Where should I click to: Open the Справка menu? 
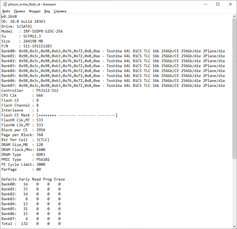[x=60, y=11]
